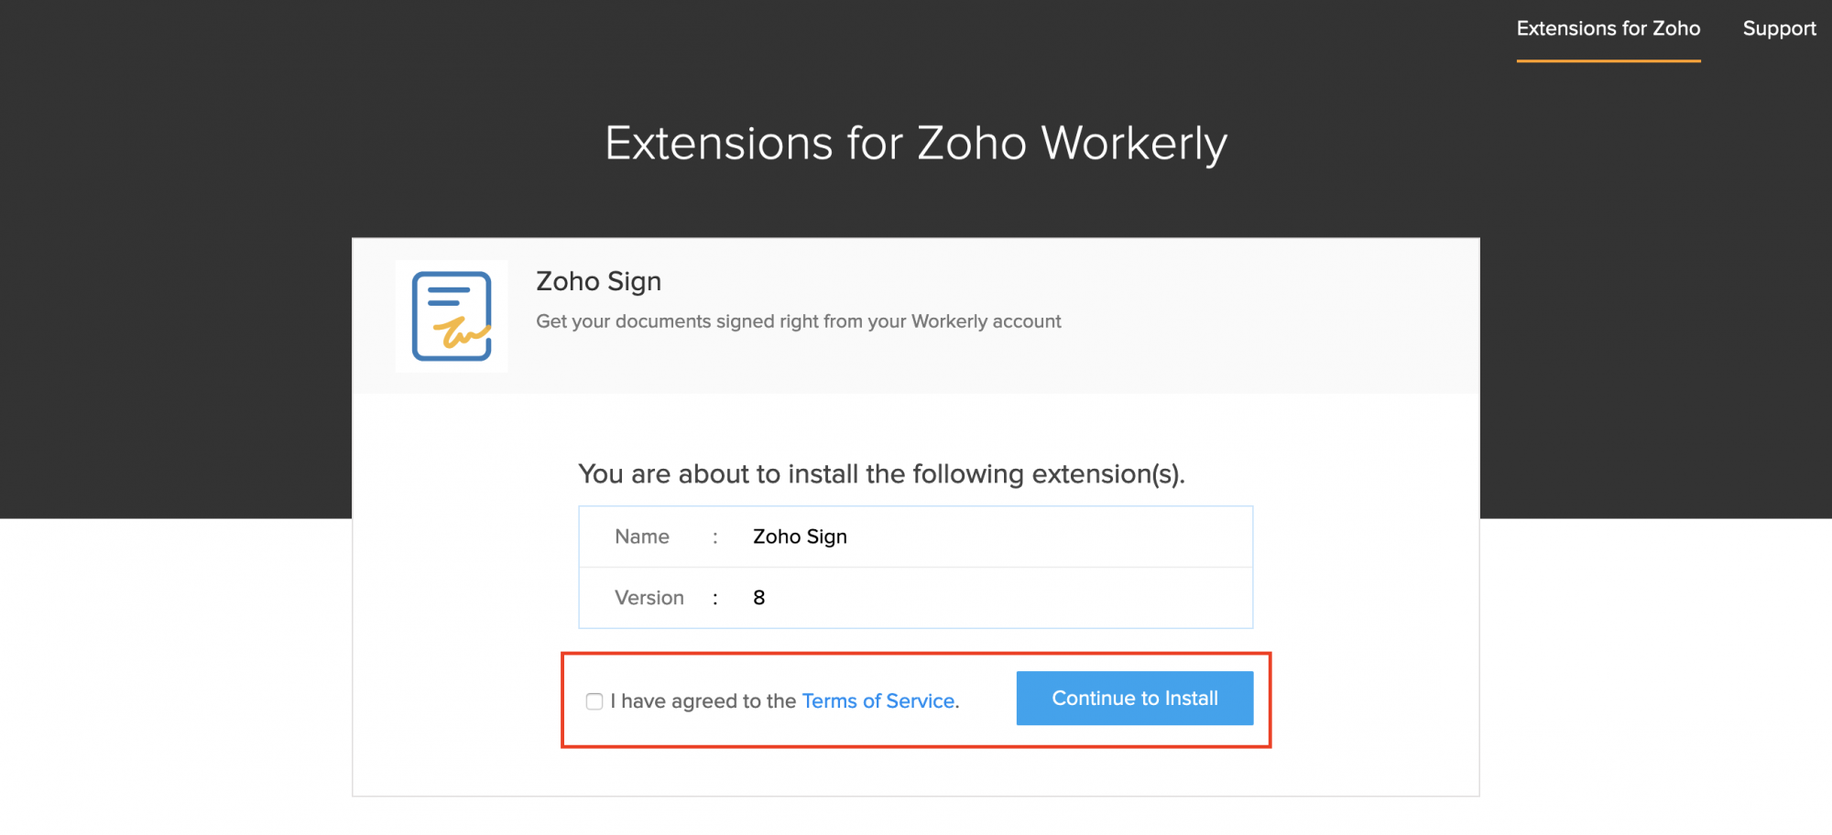Open the Support menu item

click(1779, 28)
